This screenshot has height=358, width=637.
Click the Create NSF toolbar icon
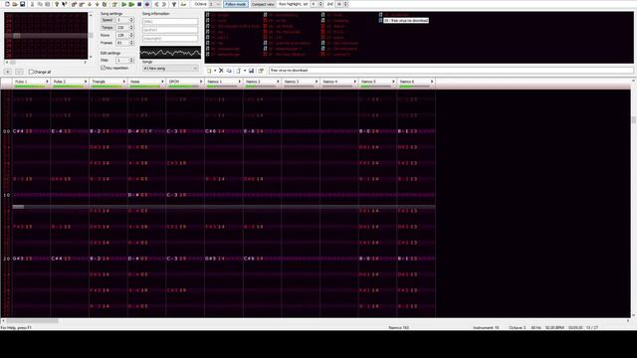click(183, 4)
